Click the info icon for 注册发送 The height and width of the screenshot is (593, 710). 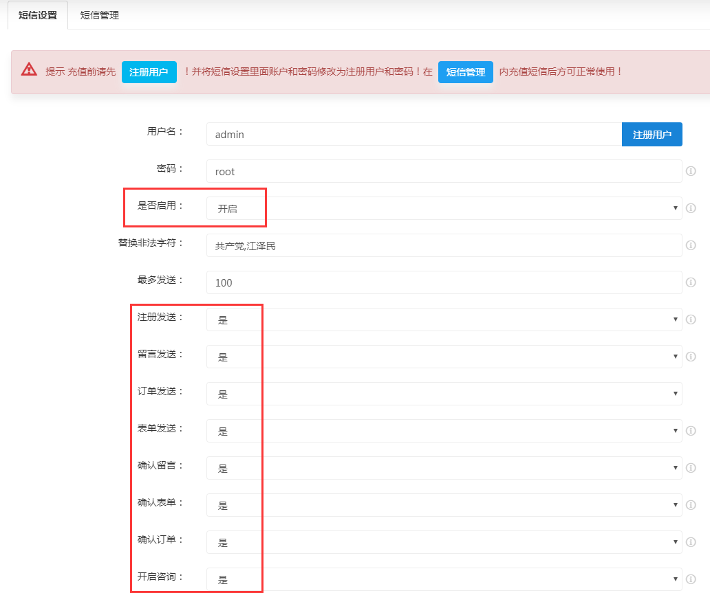[691, 320]
